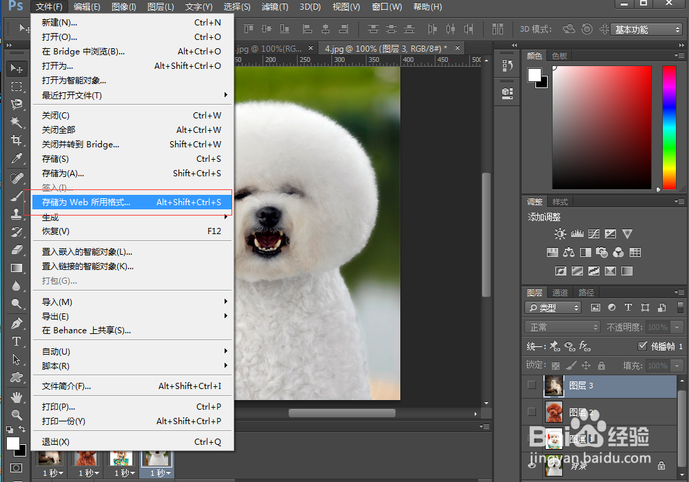Pick the Horizontal Type tool

click(17, 342)
